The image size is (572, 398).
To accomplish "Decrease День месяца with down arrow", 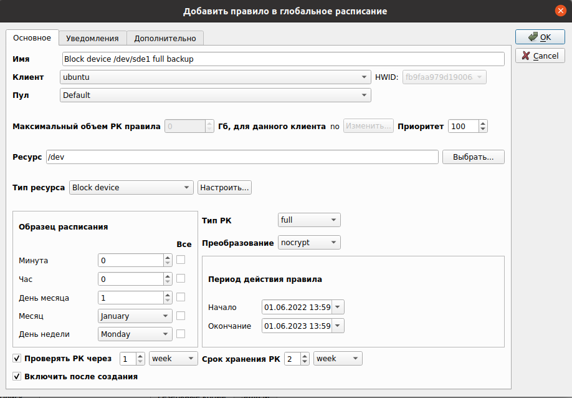I will coord(168,301).
